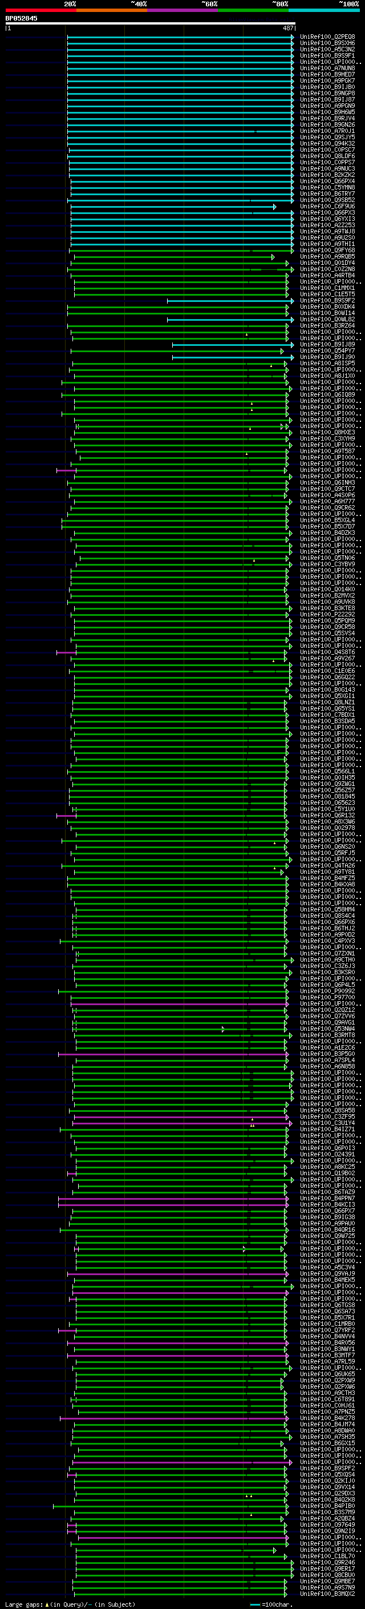Select the UniRef100_O97649 label
This screenshot has width=365, height=1609.
(x=327, y=1525)
